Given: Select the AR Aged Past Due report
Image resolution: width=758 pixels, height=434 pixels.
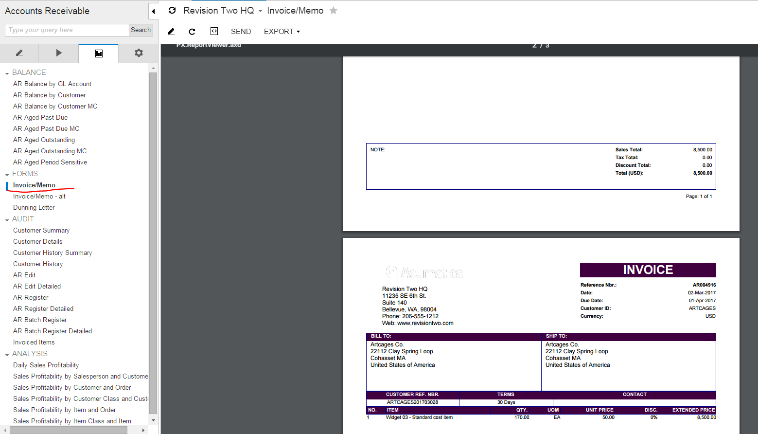Looking at the screenshot, I should tap(40, 117).
